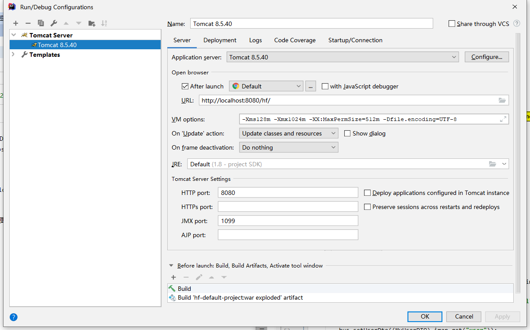Select Build 'hf-default-project:war exploded' artifact task

(x=340, y=297)
